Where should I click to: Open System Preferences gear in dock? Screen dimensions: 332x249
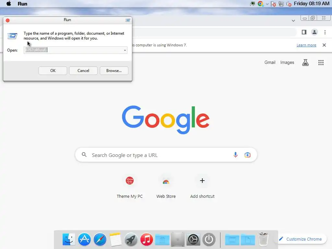[x=193, y=240]
